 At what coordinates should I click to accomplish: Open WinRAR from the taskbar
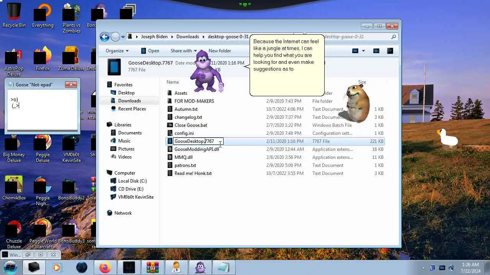[x=153, y=267]
